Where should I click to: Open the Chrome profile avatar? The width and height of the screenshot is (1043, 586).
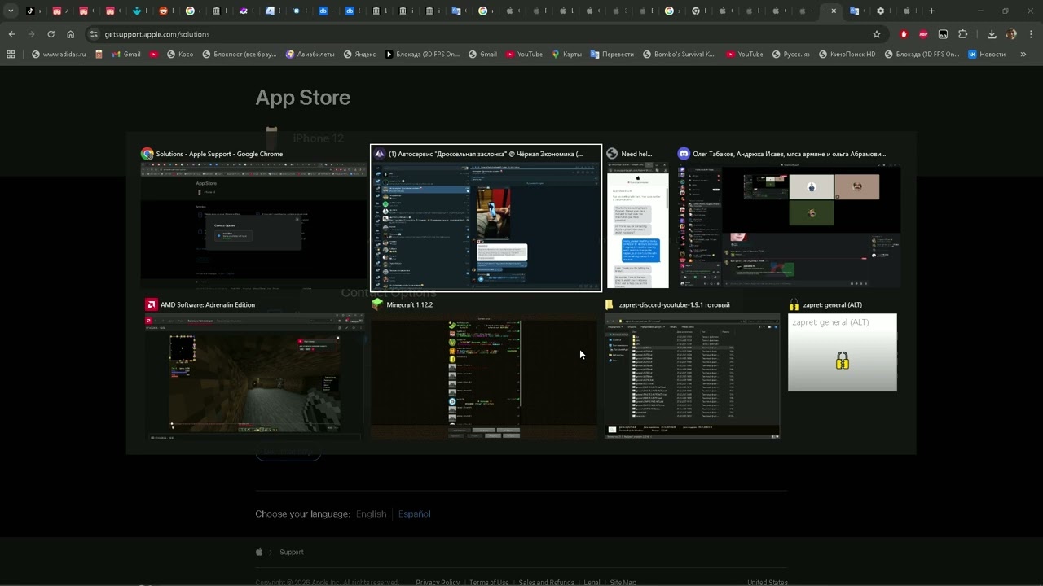pos(1011,34)
